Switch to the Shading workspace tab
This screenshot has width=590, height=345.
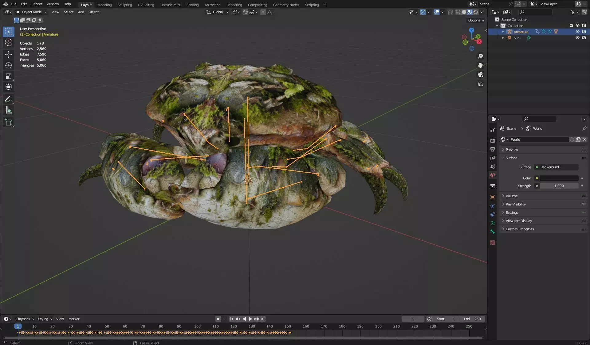(192, 5)
